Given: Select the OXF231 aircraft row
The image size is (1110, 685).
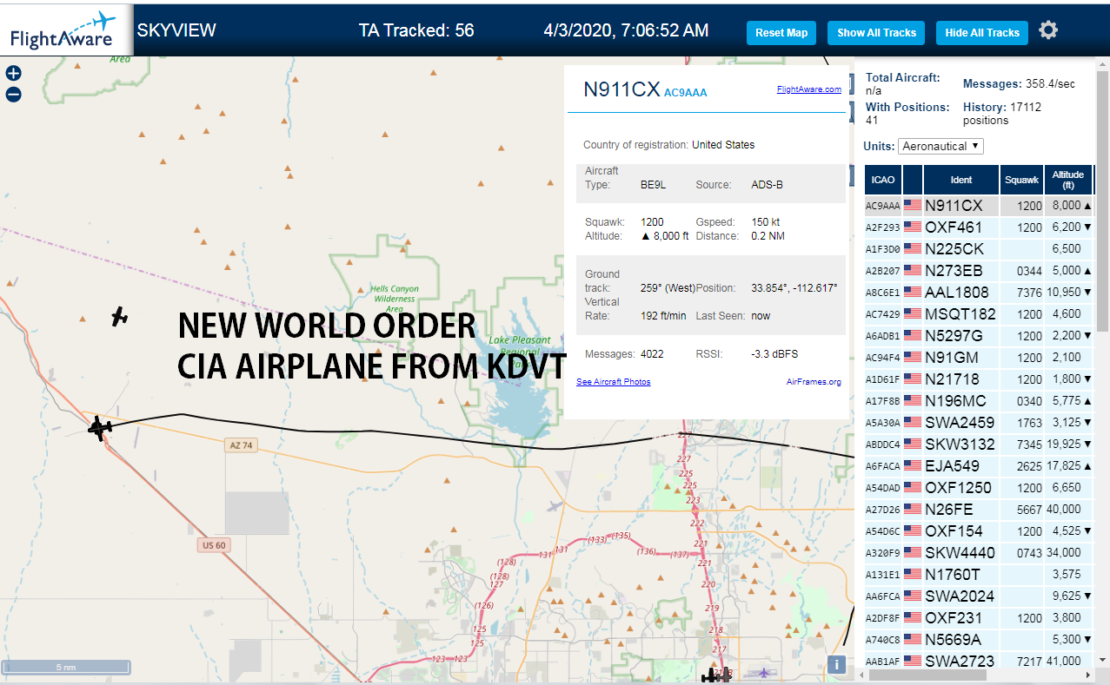Looking at the screenshot, I should tap(979, 618).
